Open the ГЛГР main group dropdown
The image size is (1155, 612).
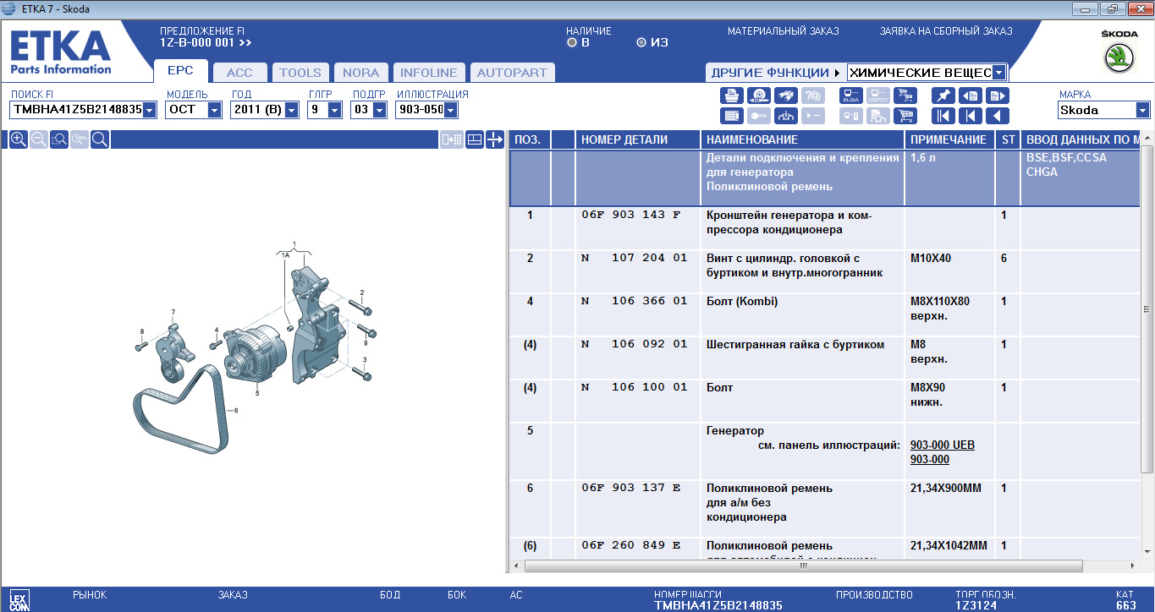click(334, 110)
